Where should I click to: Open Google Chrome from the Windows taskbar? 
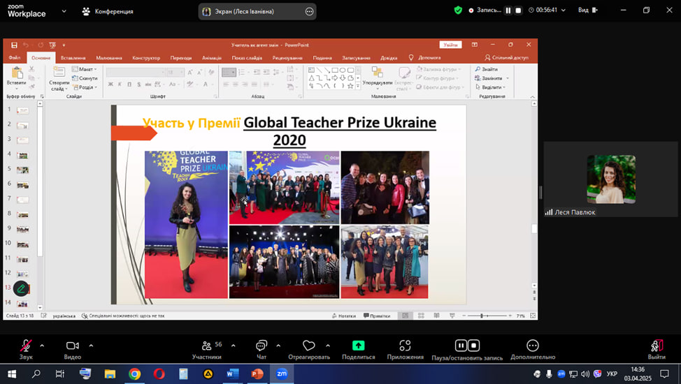(x=134, y=374)
